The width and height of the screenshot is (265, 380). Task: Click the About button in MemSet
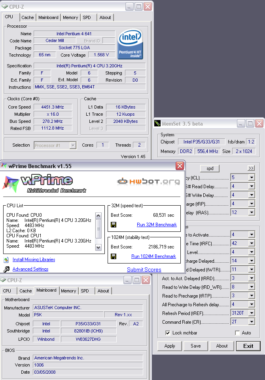(221, 346)
